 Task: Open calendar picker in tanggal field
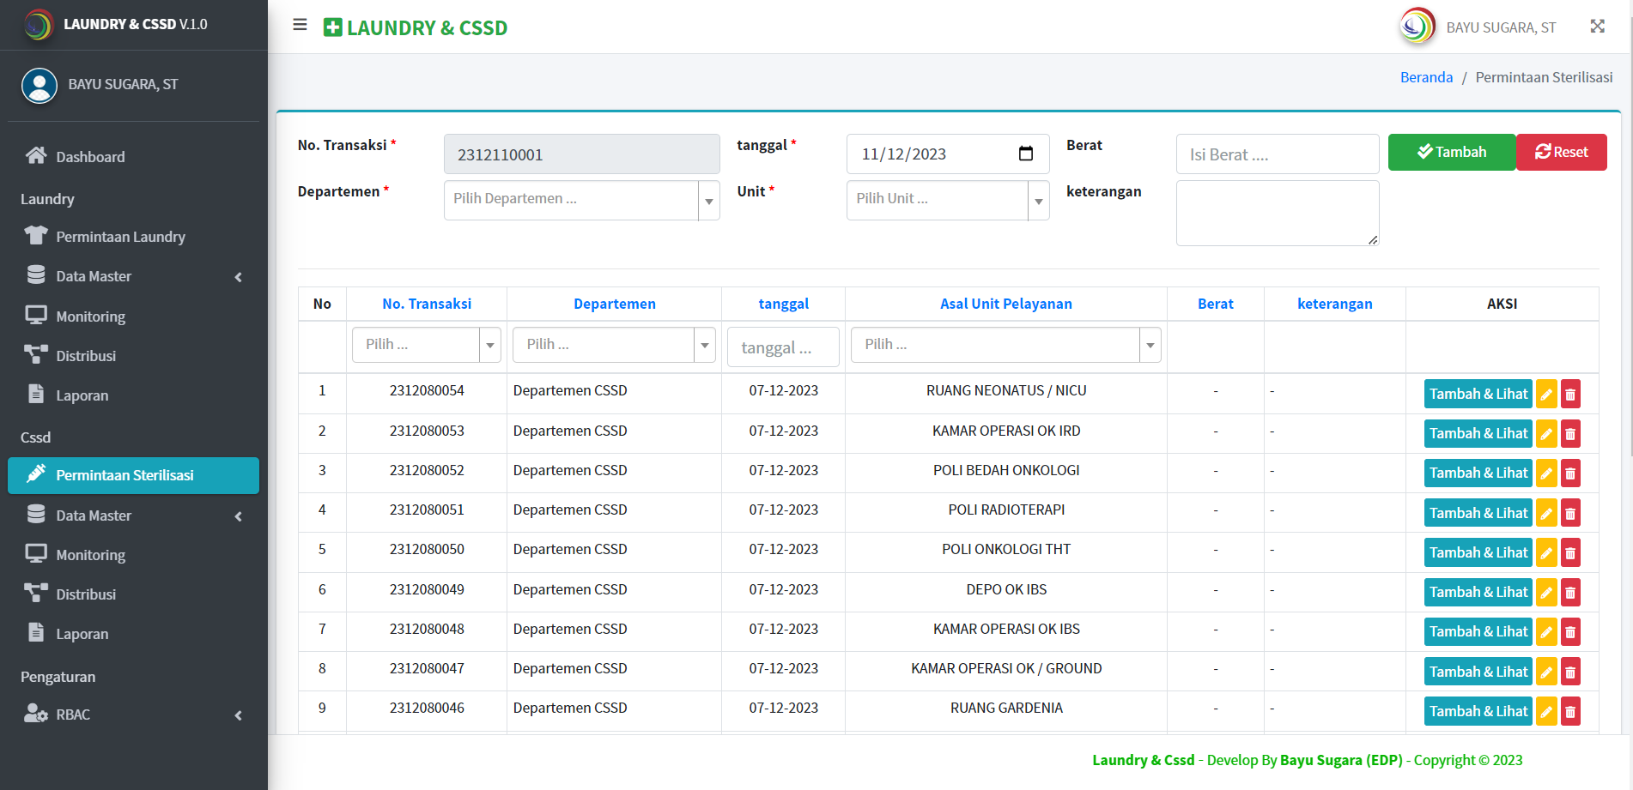[x=1025, y=154]
